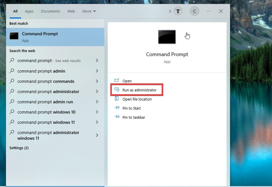This screenshot has width=272, height=187.
Task: Select 'command prompt windows 10' suggestion
Action: [x=55, y=112]
